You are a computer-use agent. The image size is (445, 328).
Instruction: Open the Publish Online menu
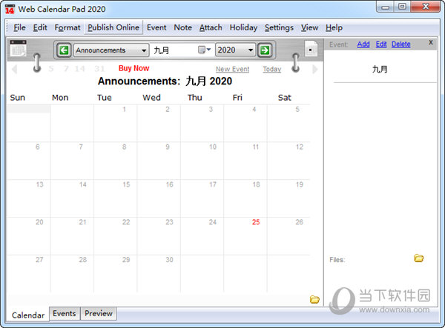click(x=113, y=27)
